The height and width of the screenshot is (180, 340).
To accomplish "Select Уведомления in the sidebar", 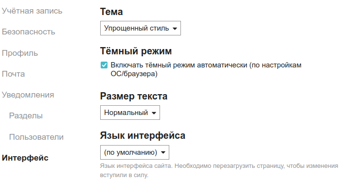I will coord(28,95).
